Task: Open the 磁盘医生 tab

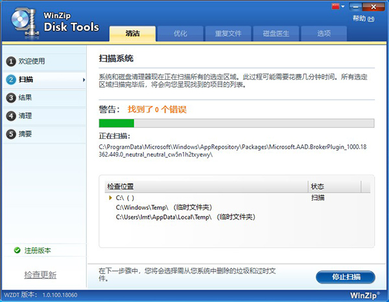Action: (276, 33)
